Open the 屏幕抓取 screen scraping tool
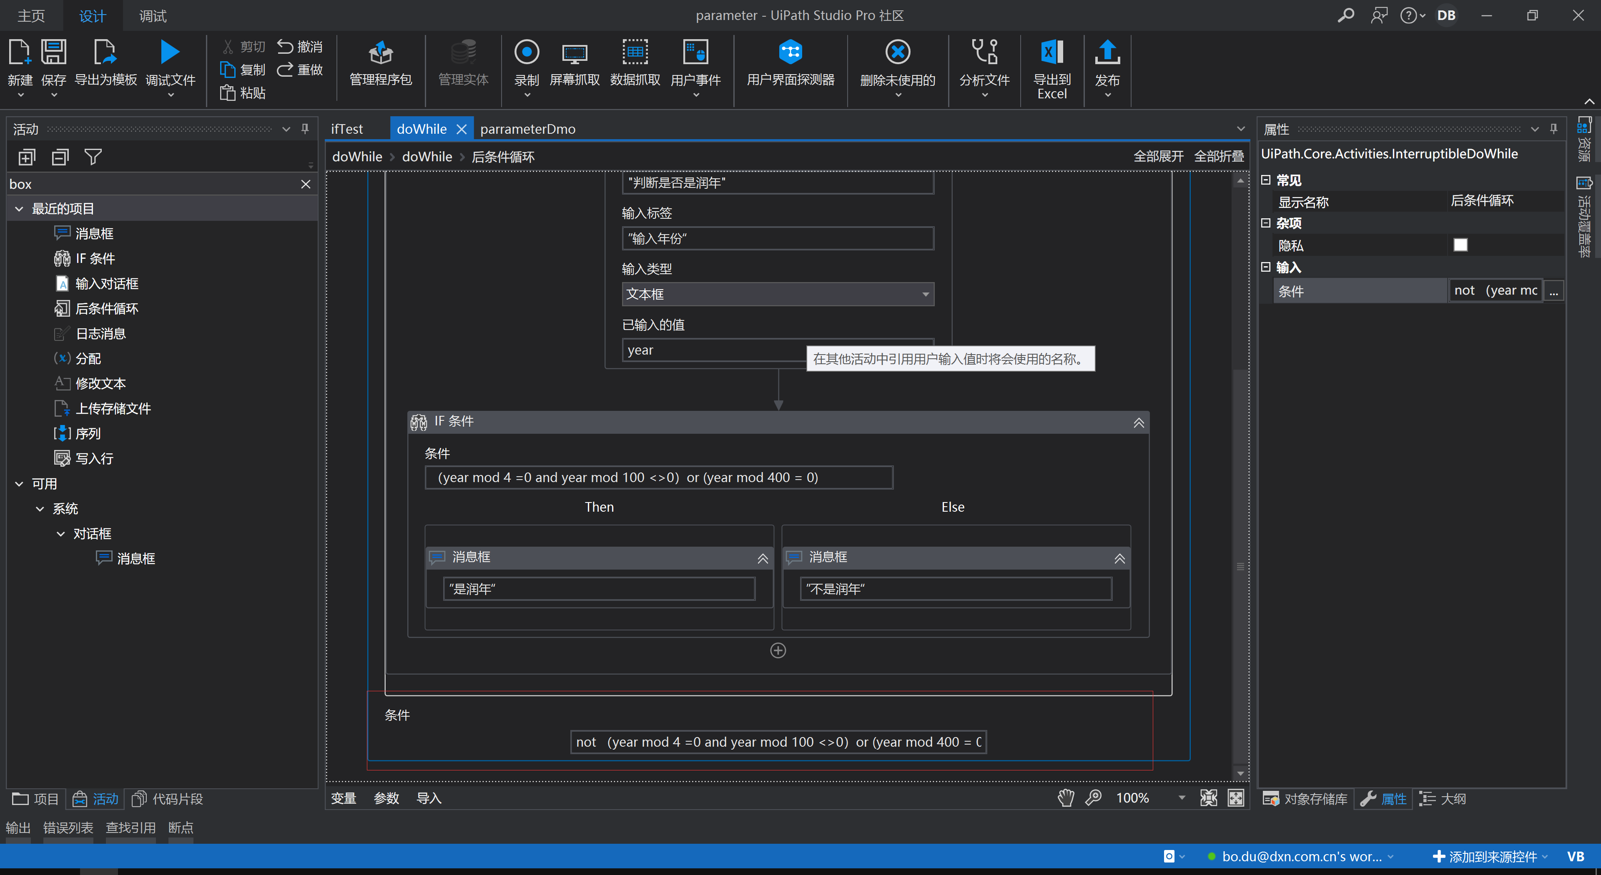 [574, 65]
